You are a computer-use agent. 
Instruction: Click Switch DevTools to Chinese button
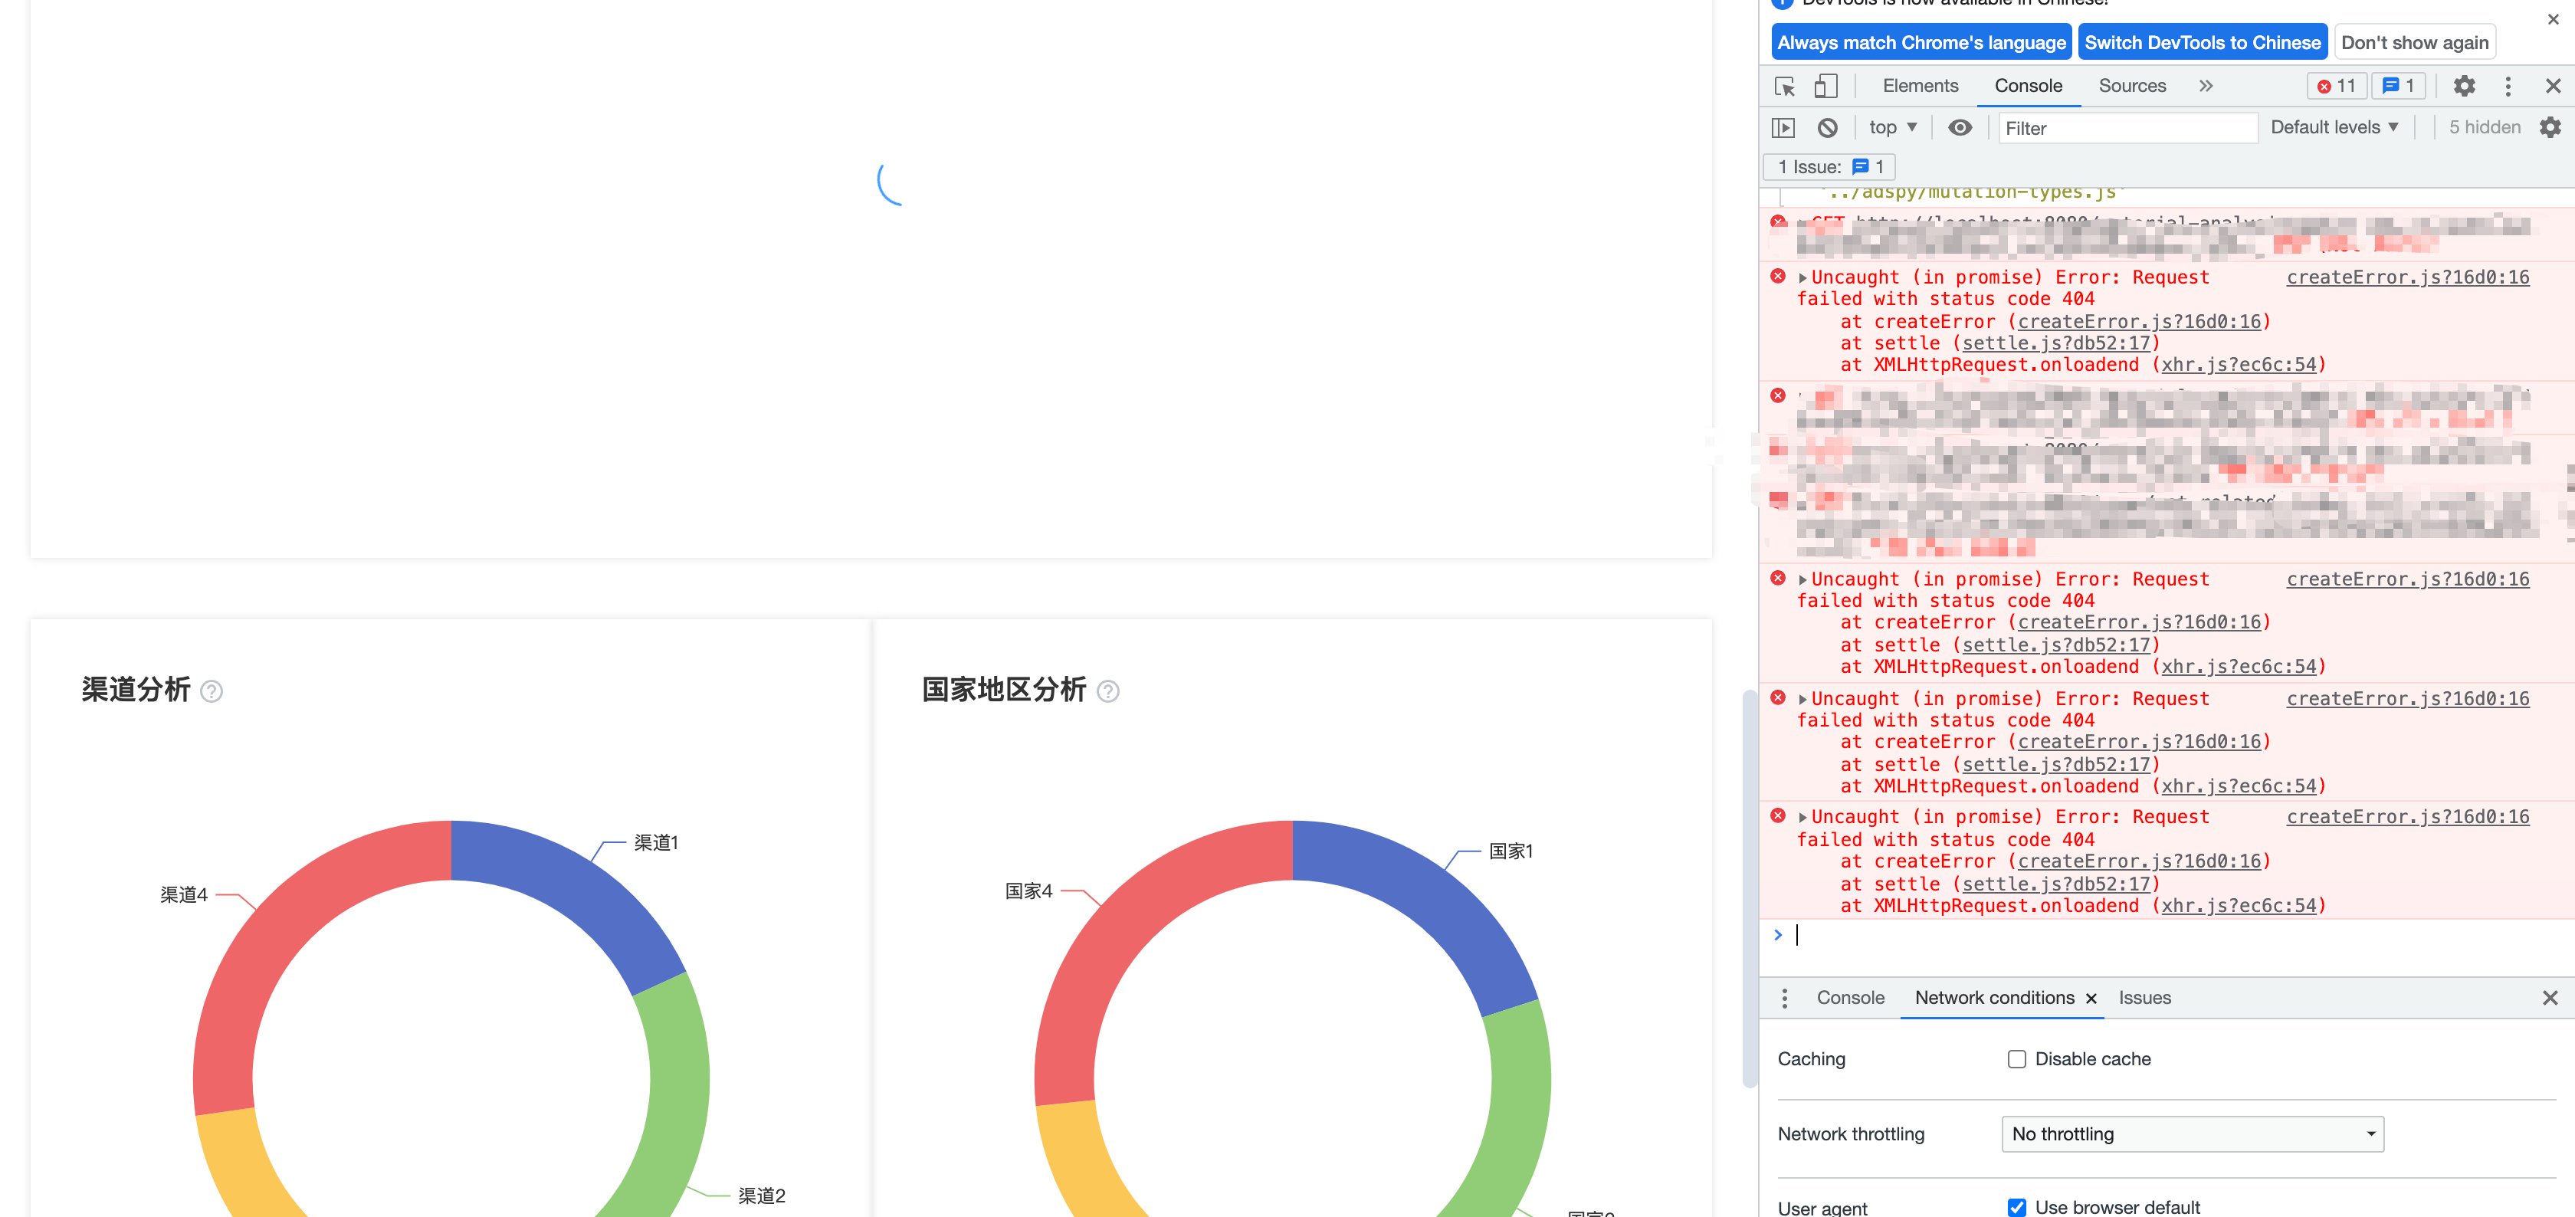coord(2202,43)
